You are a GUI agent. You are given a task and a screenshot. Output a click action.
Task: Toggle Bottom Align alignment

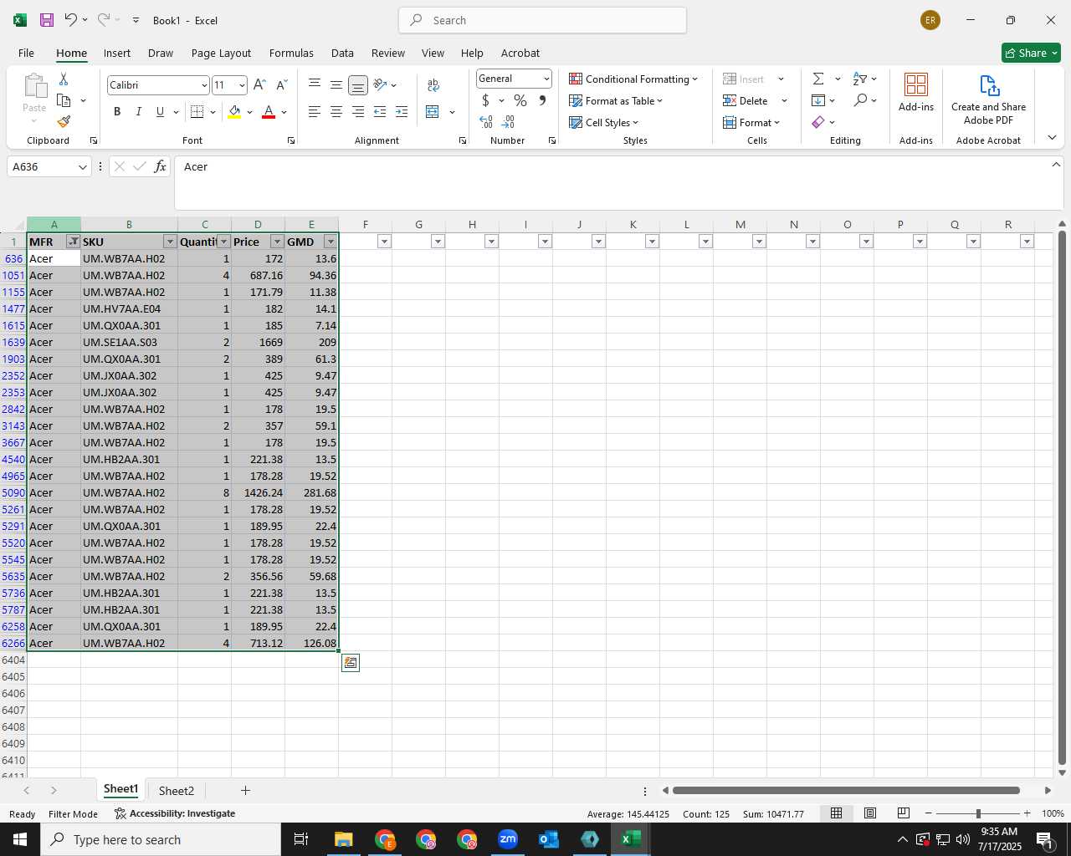[358, 84]
